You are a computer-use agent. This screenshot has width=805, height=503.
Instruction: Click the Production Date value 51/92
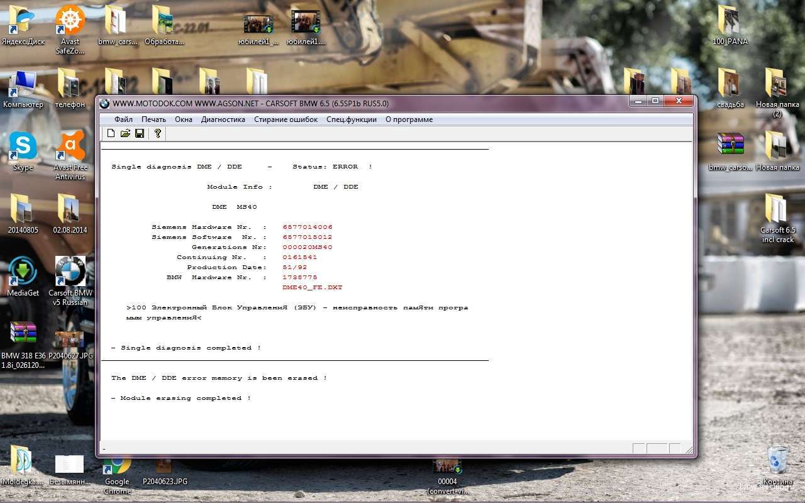tap(295, 267)
